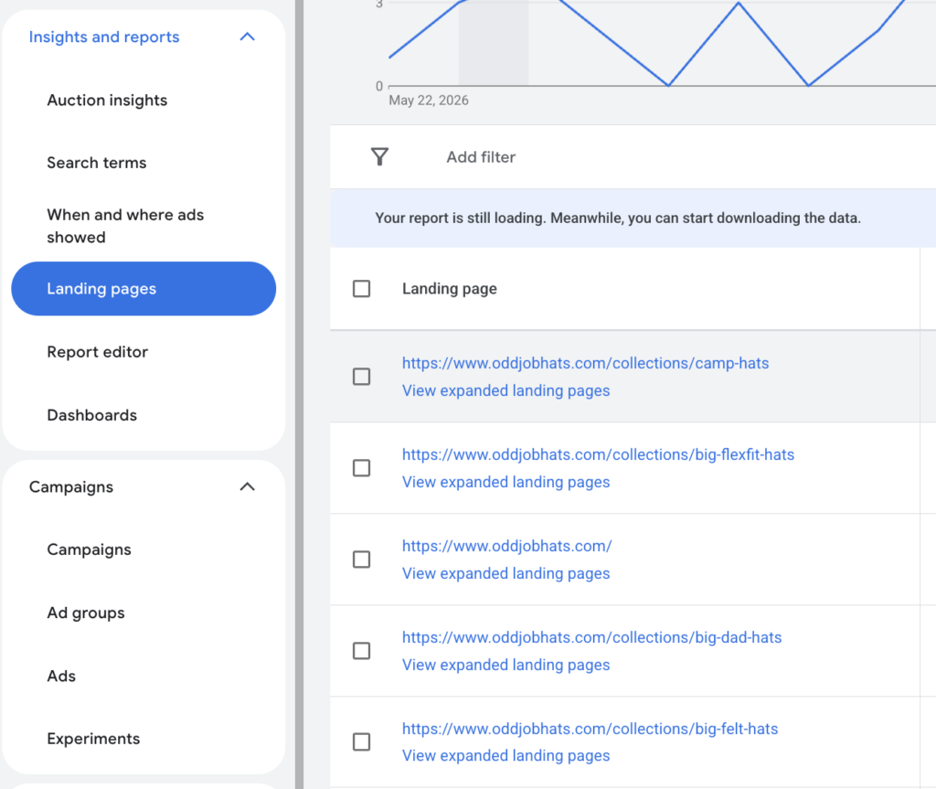Click the Landing page column header
Image resolution: width=936 pixels, height=789 pixels.
tap(449, 289)
